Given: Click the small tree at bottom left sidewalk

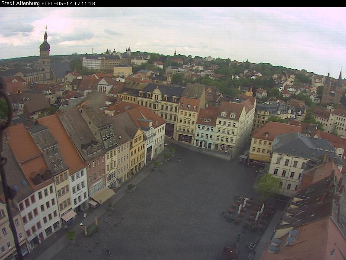Looking at the screenshot, I should 71,235.
